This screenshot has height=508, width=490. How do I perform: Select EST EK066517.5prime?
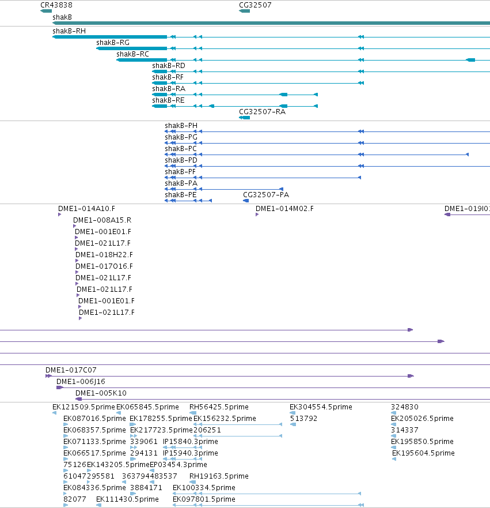tap(66, 459)
